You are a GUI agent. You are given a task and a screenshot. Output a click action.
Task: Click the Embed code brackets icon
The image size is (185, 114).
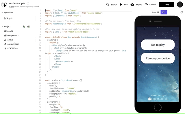146,5
